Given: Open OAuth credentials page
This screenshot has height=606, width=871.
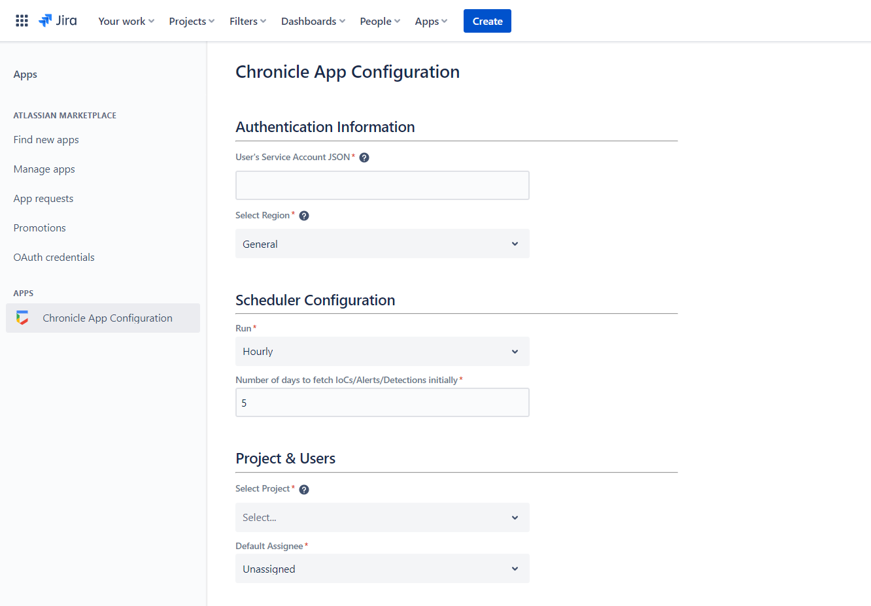Looking at the screenshot, I should pyautogui.click(x=54, y=257).
